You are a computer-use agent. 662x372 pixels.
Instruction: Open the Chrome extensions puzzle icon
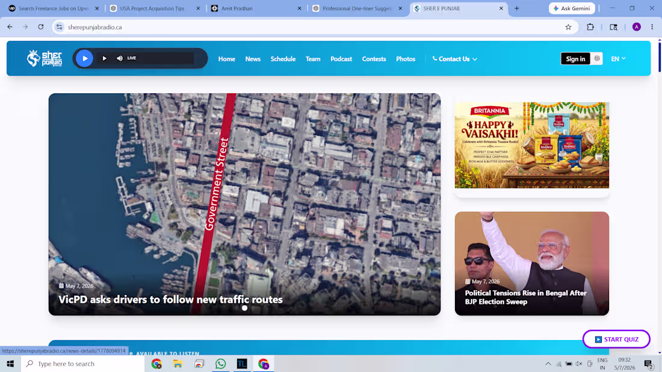point(590,27)
